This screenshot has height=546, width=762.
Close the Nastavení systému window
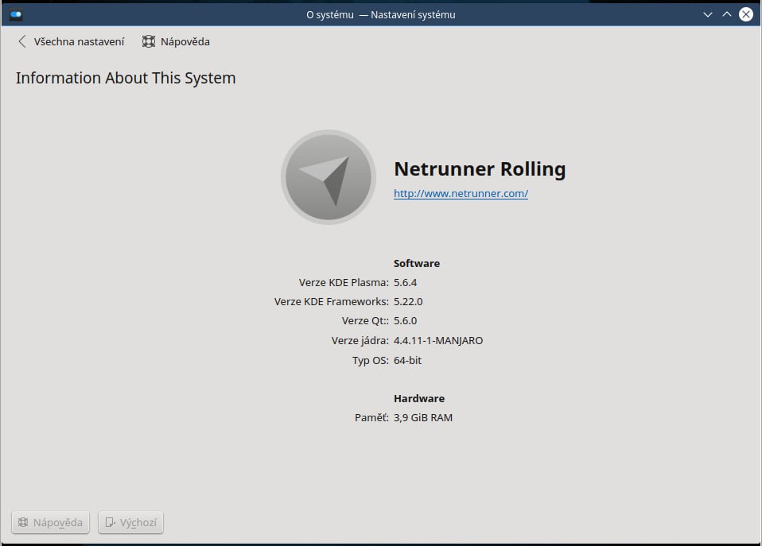tap(746, 14)
